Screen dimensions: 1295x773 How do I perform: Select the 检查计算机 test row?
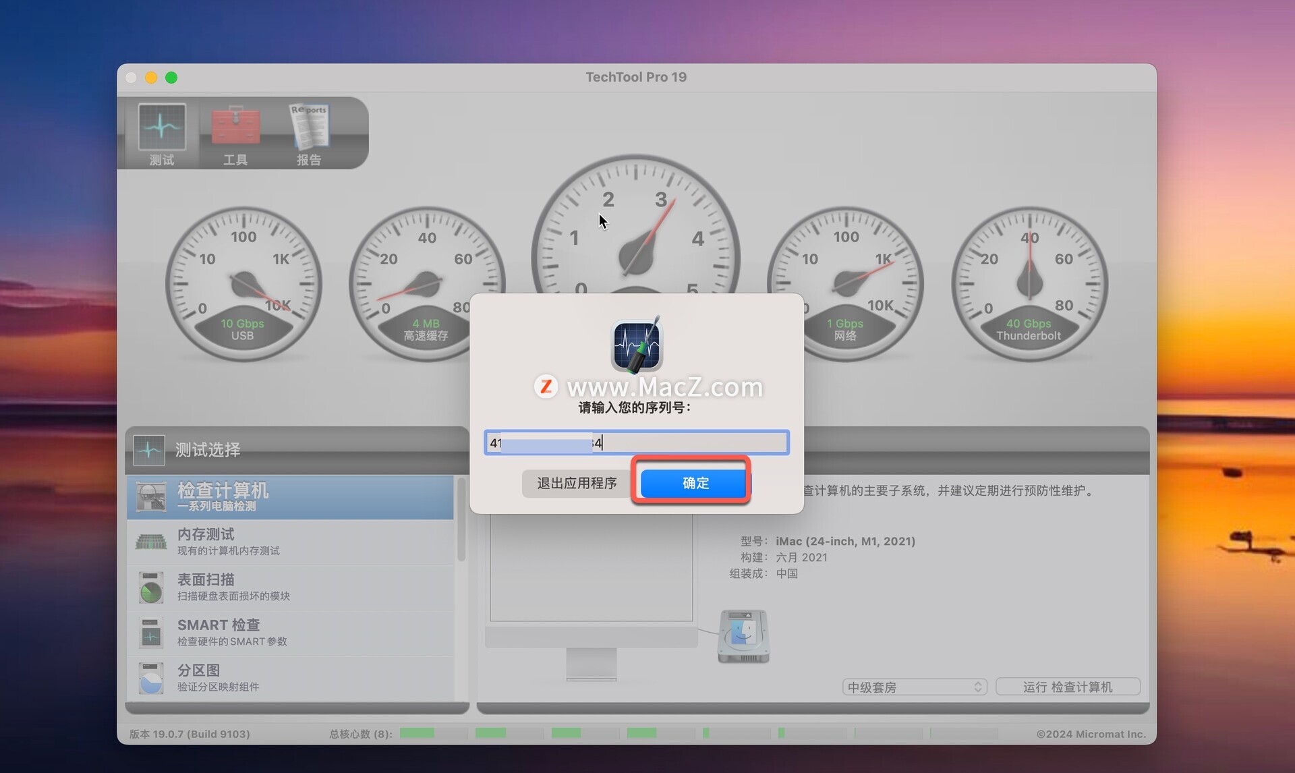coord(290,497)
